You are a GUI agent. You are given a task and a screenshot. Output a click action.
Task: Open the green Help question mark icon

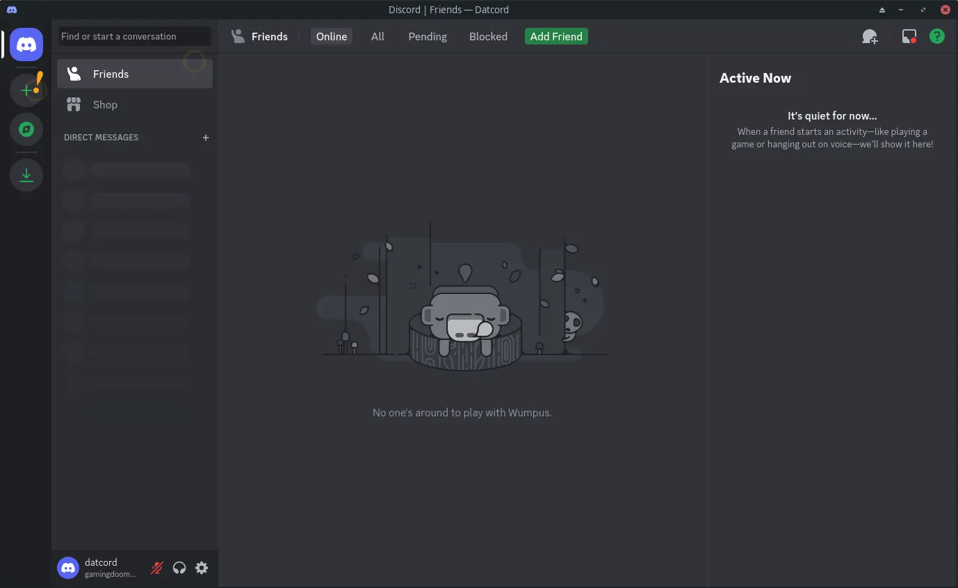937,37
